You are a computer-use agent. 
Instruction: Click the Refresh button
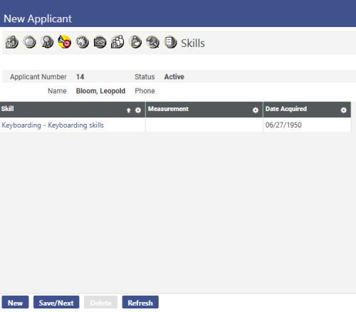(140, 302)
